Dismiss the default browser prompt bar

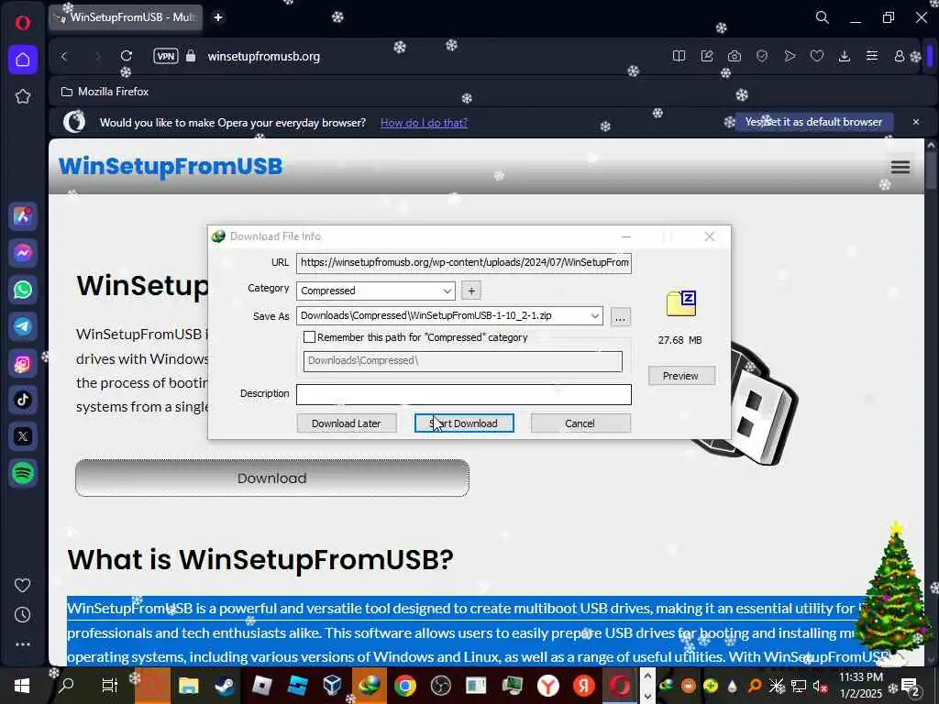[916, 122]
